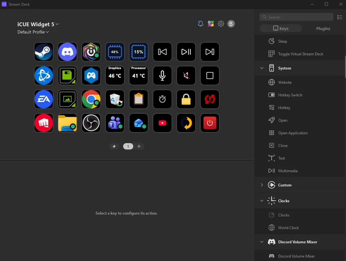Select the Hotkey action
The width and height of the screenshot is (346, 261).
pos(299,108)
